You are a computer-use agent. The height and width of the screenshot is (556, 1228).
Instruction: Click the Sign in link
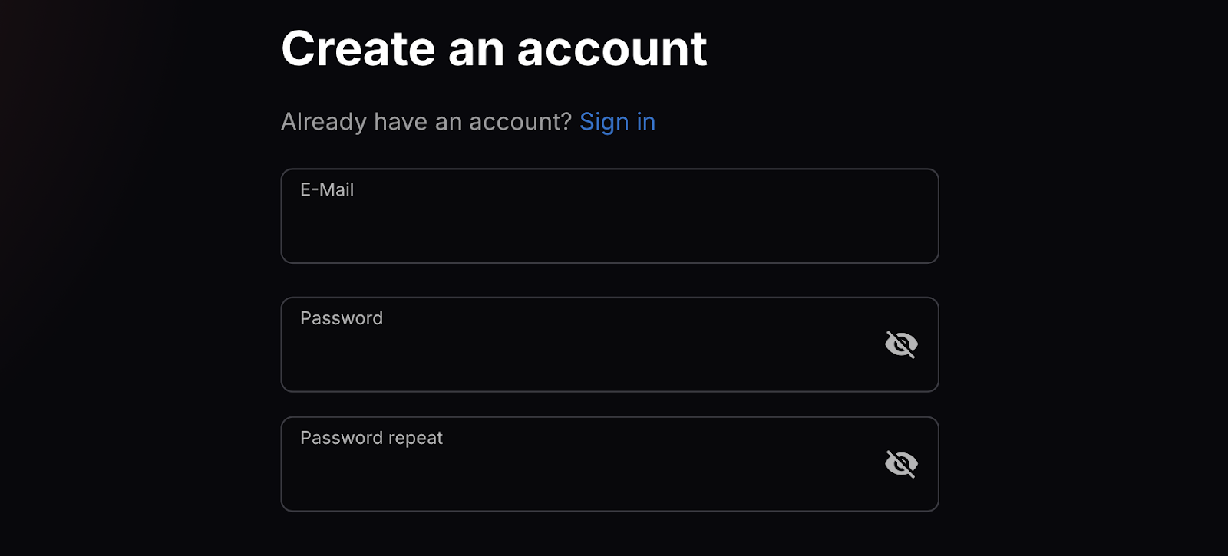click(x=617, y=122)
